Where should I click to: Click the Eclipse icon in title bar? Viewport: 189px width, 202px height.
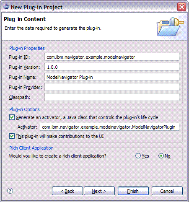tap(6, 7)
